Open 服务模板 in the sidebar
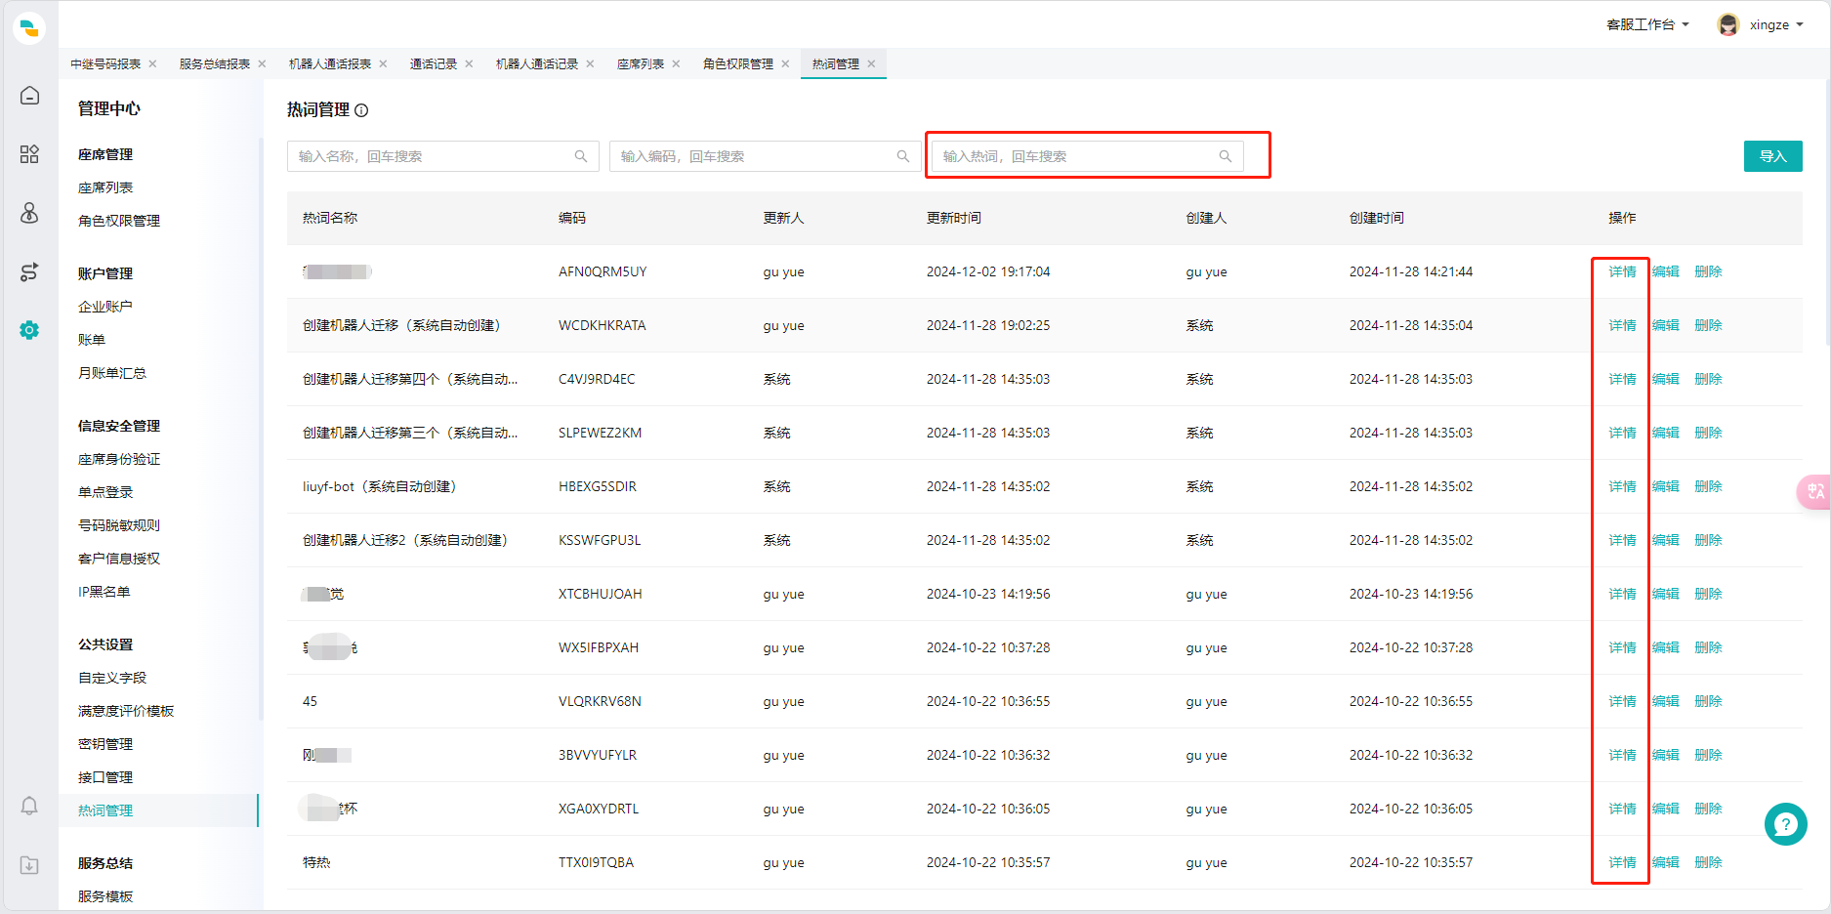Image resolution: width=1831 pixels, height=914 pixels. pyautogui.click(x=105, y=896)
